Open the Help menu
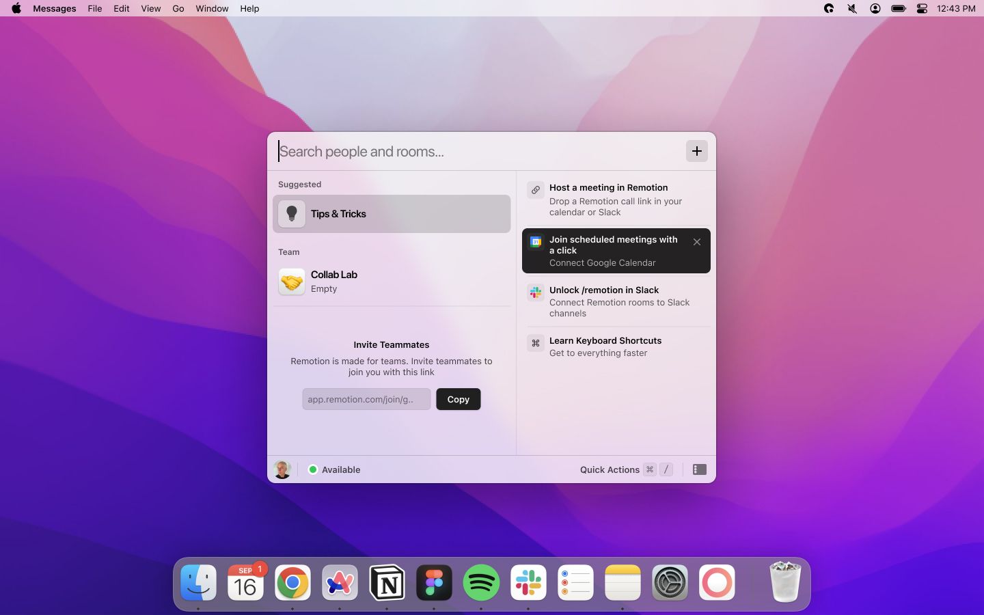The height and width of the screenshot is (615, 984). (x=249, y=8)
